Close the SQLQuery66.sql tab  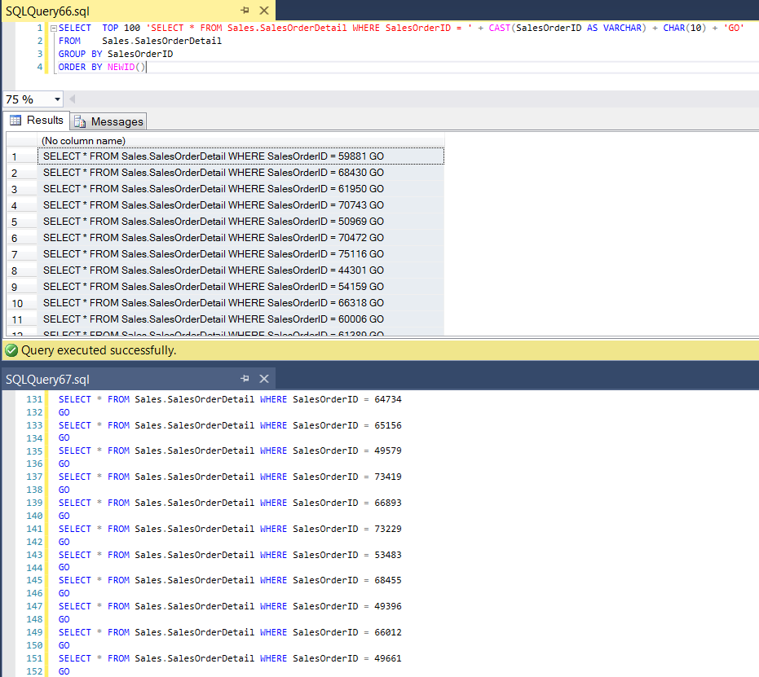pyautogui.click(x=264, y=10)
